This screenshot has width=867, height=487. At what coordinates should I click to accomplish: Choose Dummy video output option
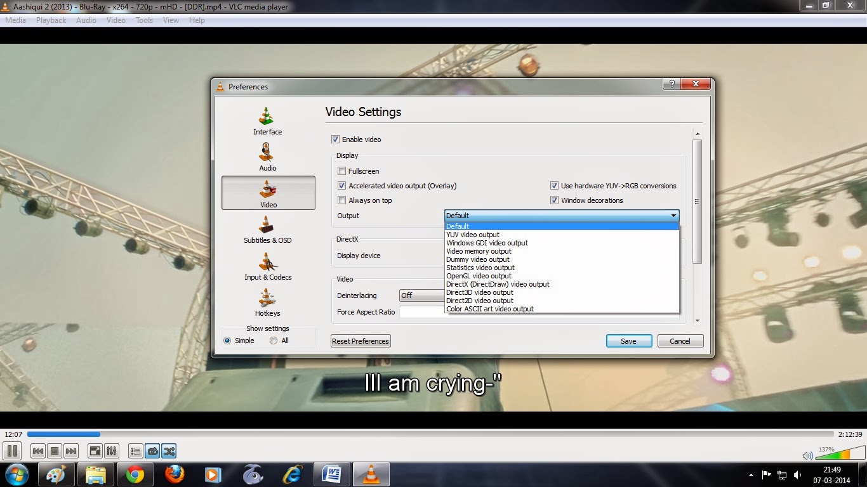(x=562, y=259)
